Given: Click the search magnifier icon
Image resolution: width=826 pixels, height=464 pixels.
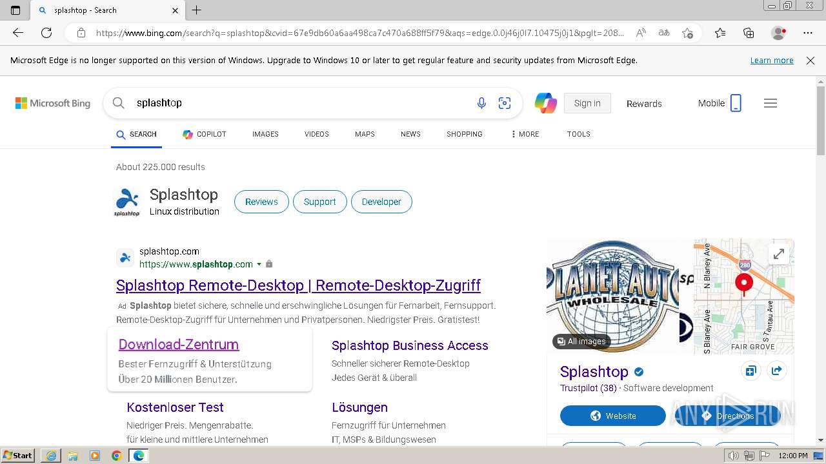Looking at the screenshot, I should point(118,103).
